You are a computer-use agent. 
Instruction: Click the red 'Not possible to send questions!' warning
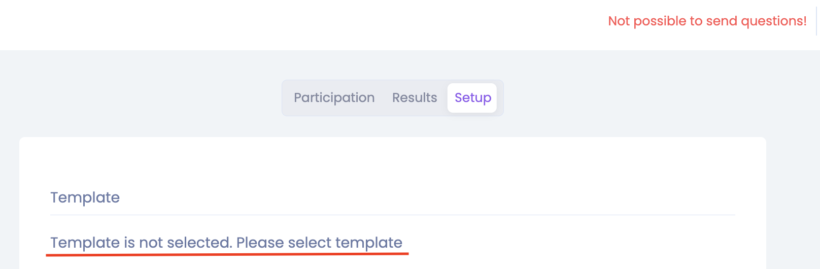tap(707, 21)
